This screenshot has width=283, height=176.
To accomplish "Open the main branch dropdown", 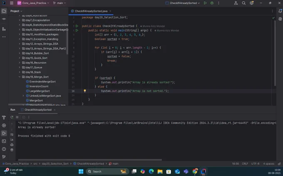I will 60,3.
